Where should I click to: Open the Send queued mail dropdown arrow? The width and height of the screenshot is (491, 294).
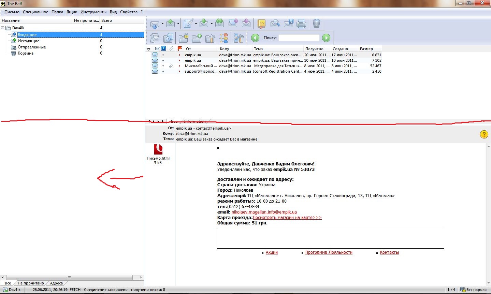[x=178, y=24]
